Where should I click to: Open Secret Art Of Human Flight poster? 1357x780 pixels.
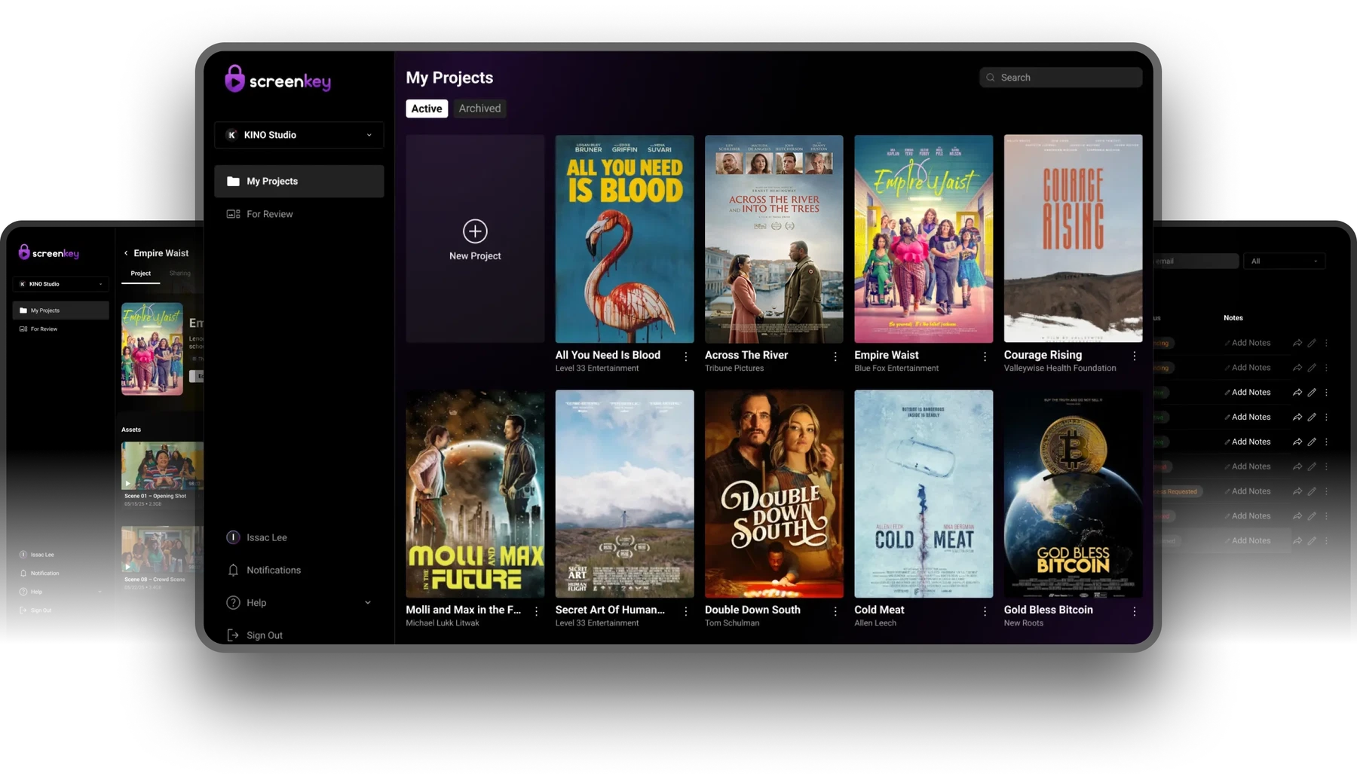pyautogui.click(x=624, y=494)
